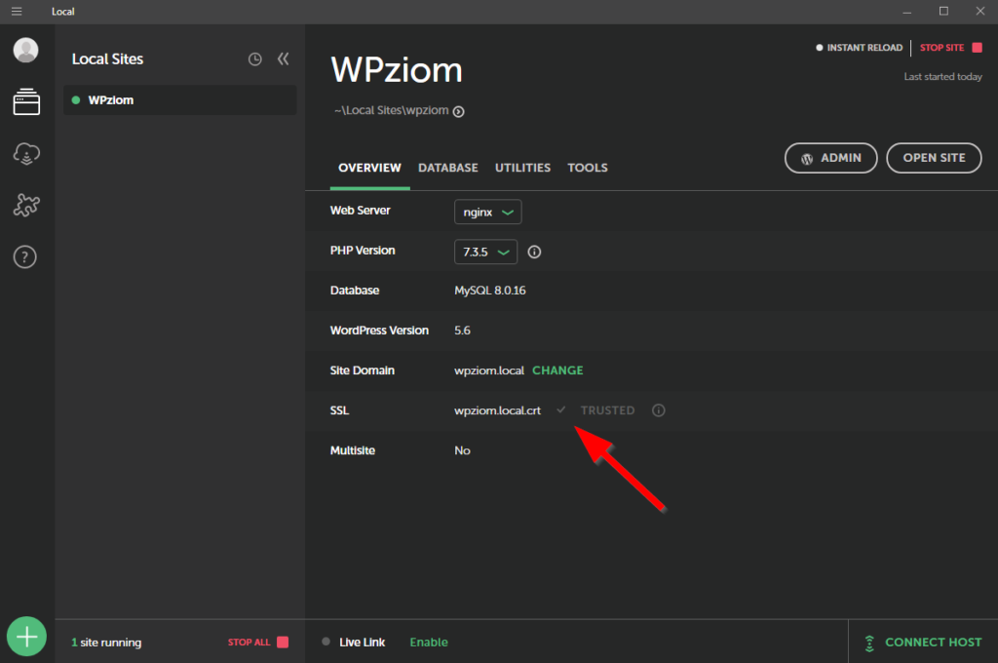This screenshot has height=663, width=998.
Task: Switch to the Utilities tab
Action: tap(522, 168)
